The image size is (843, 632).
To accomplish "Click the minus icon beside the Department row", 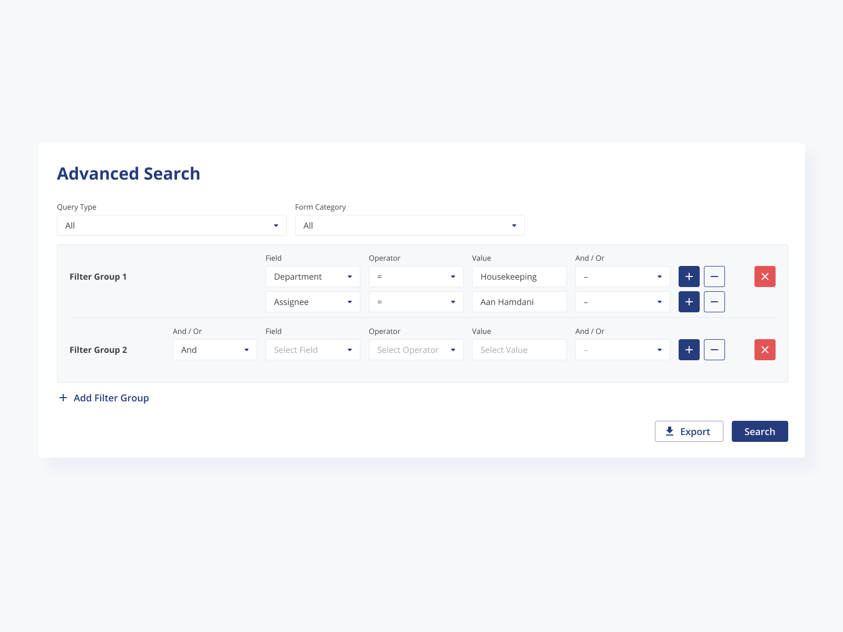I will (714, 276).
